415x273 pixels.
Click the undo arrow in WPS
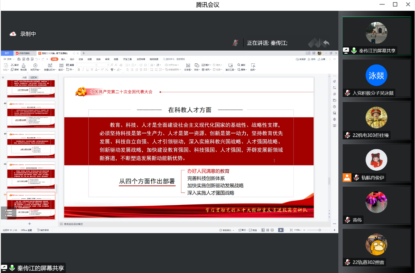coord(36,59)
